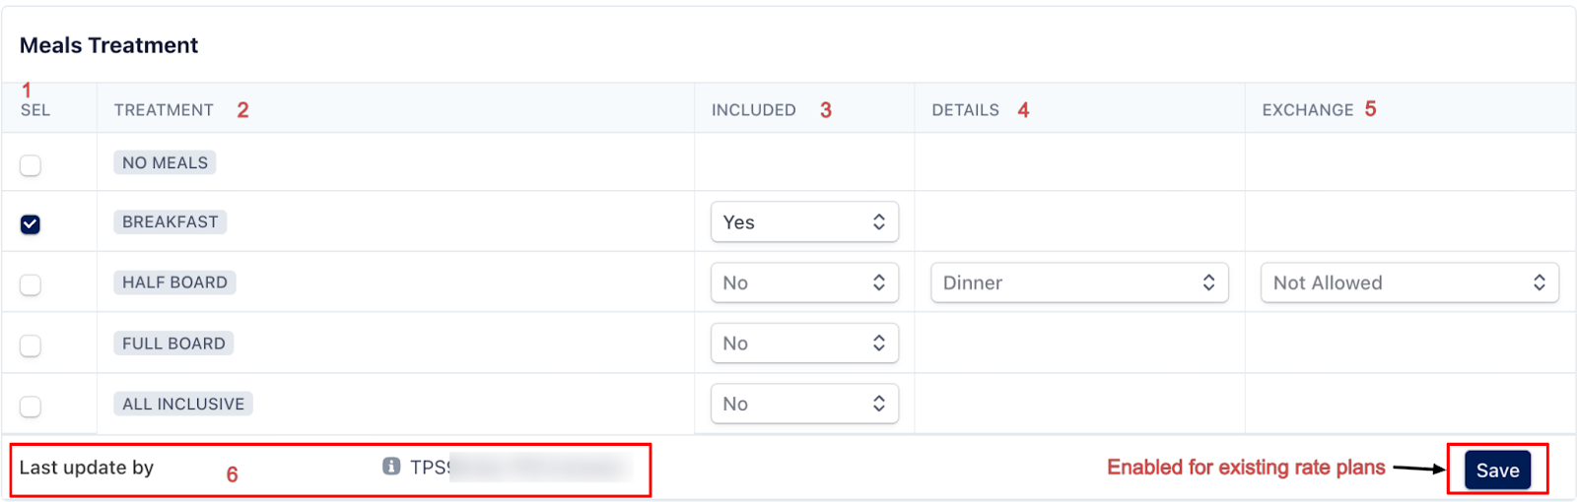
Task: Select the FULL BOARD checkbox
Action: click(31, 345)
